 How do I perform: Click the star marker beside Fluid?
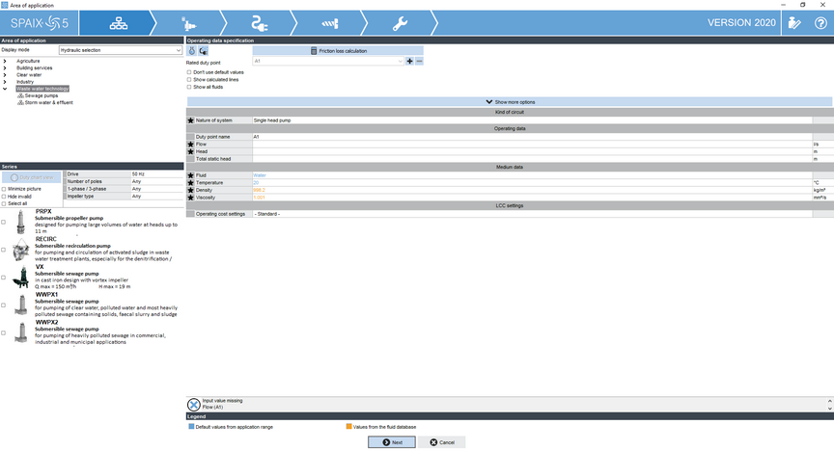click(x=190, y=175)
